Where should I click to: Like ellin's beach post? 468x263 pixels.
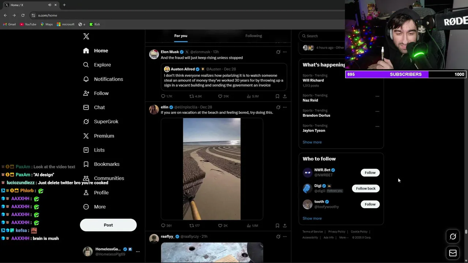tap(223, 225)
